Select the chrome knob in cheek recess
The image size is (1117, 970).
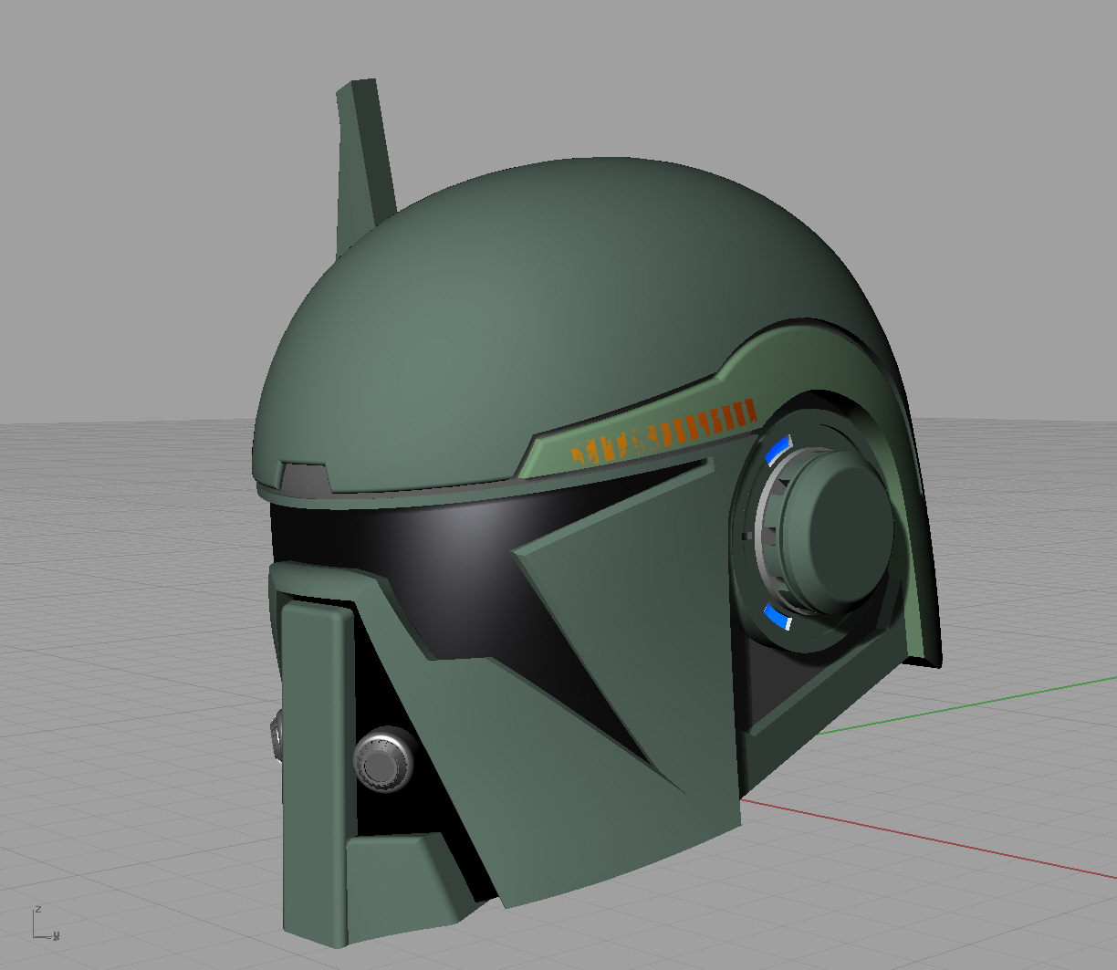coord(382,758)
